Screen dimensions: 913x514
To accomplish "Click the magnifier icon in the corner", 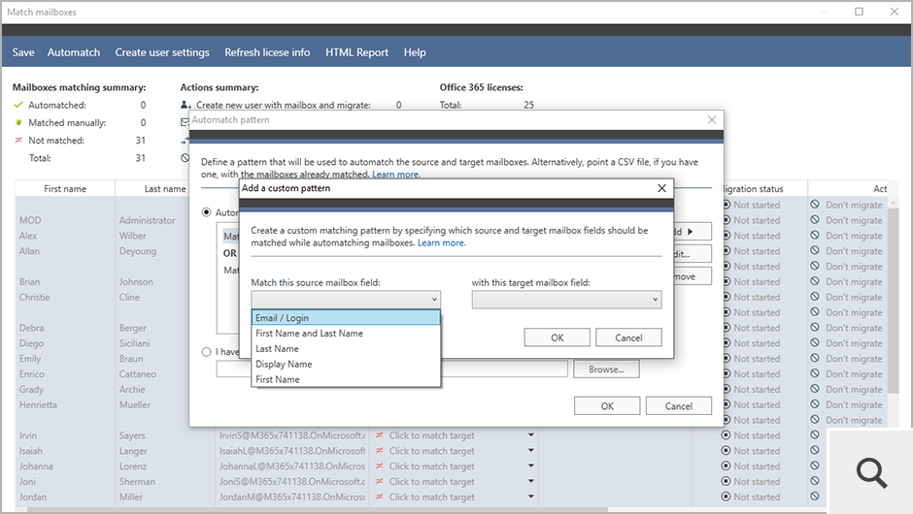I will point(871,472).
